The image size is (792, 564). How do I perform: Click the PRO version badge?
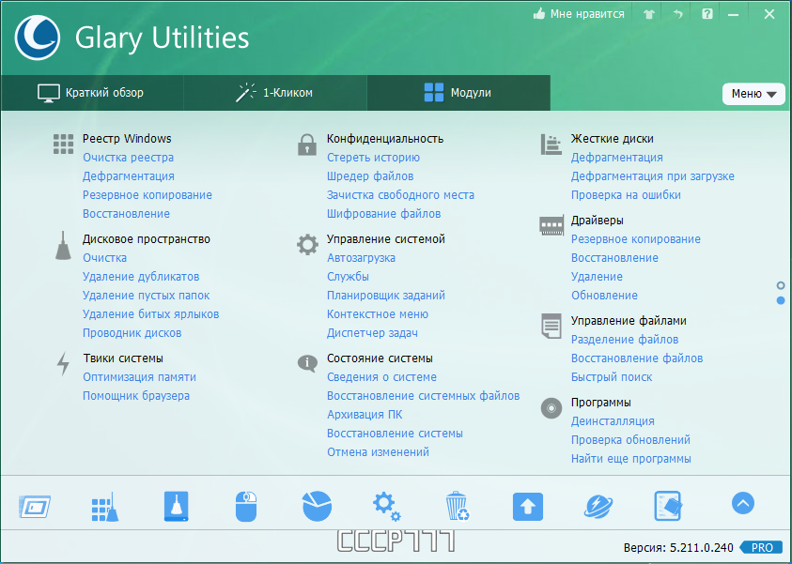click(761, 547)
